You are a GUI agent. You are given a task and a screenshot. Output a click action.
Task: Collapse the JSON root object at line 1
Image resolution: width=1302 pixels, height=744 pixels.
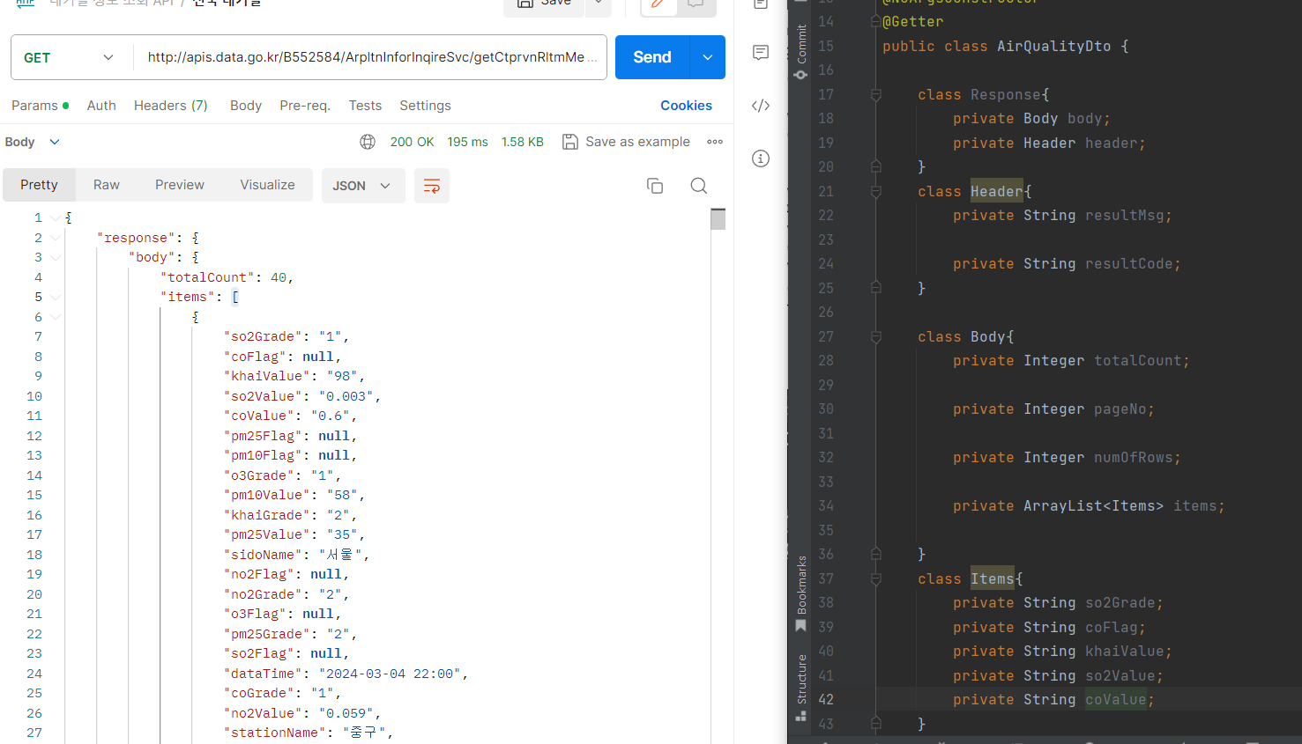pyautogui.click(x=56, y=217)
